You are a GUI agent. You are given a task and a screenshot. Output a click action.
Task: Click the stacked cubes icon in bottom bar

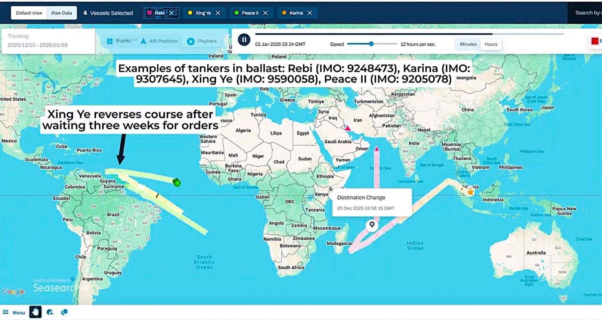pyautogui.click(x=64, y=312)
